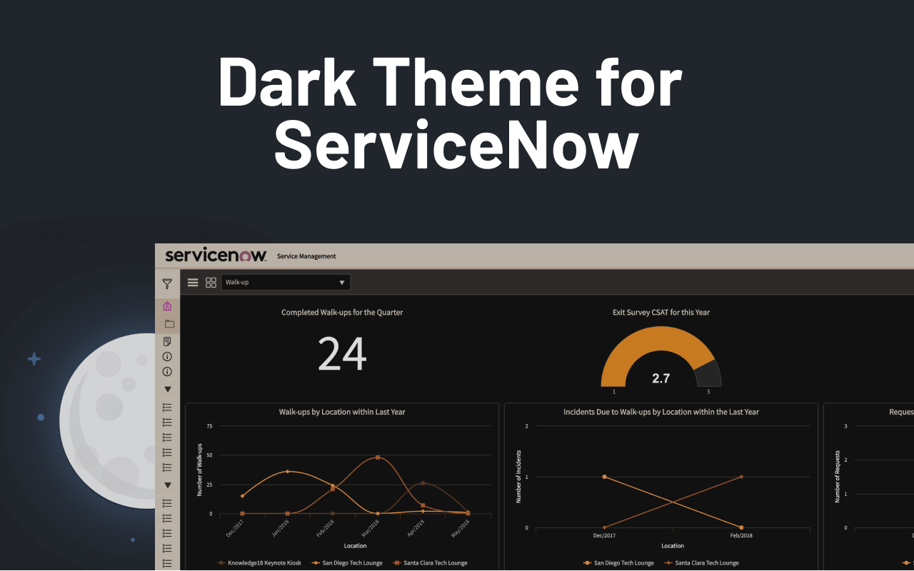Toggle Santa Clara Tech Lounge legend in Walk-ups chart
The width and height of the screenshot is (914, 571).
pos(430,563)
